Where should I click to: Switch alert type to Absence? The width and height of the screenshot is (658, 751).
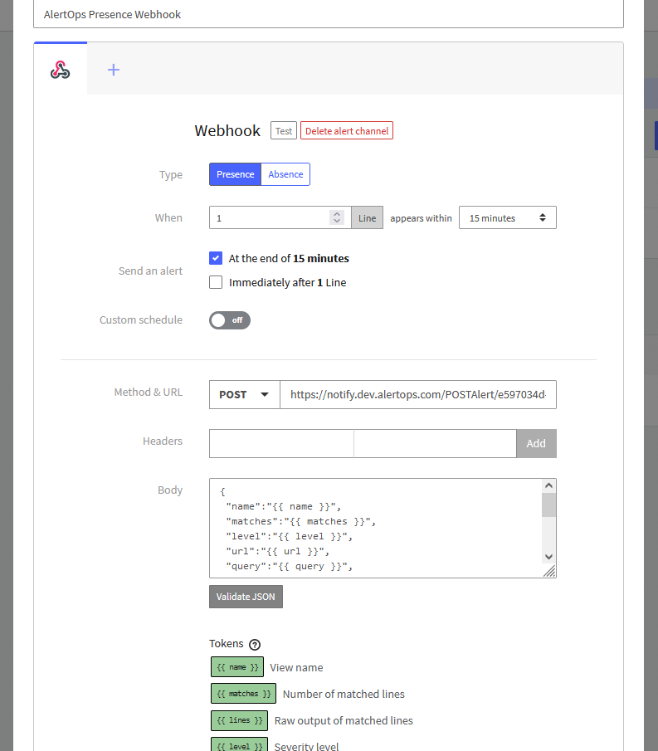pos(285,174)
